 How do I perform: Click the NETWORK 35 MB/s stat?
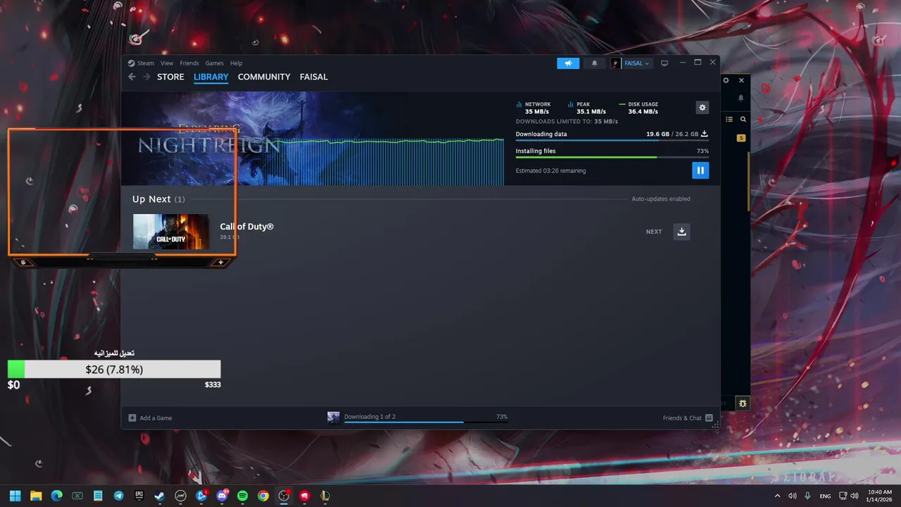point(533,108)
